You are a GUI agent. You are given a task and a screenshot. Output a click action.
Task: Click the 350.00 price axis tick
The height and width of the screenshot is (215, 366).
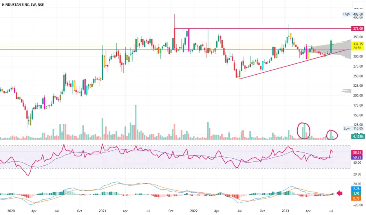pyautogui.click(x=358, y=37)
